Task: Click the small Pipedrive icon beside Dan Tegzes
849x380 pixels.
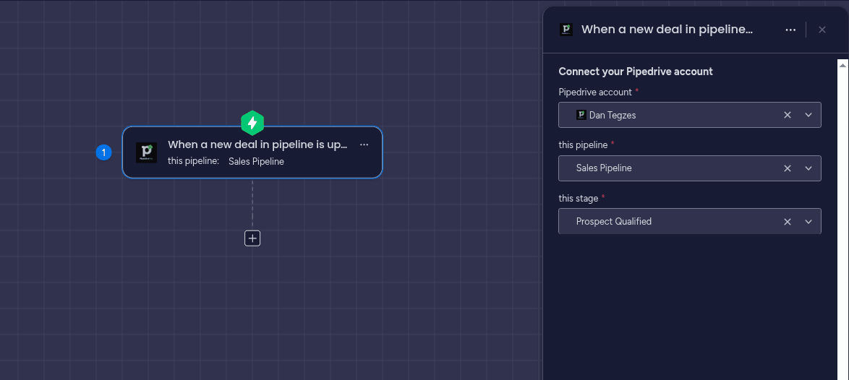Action: pos(581,115)
